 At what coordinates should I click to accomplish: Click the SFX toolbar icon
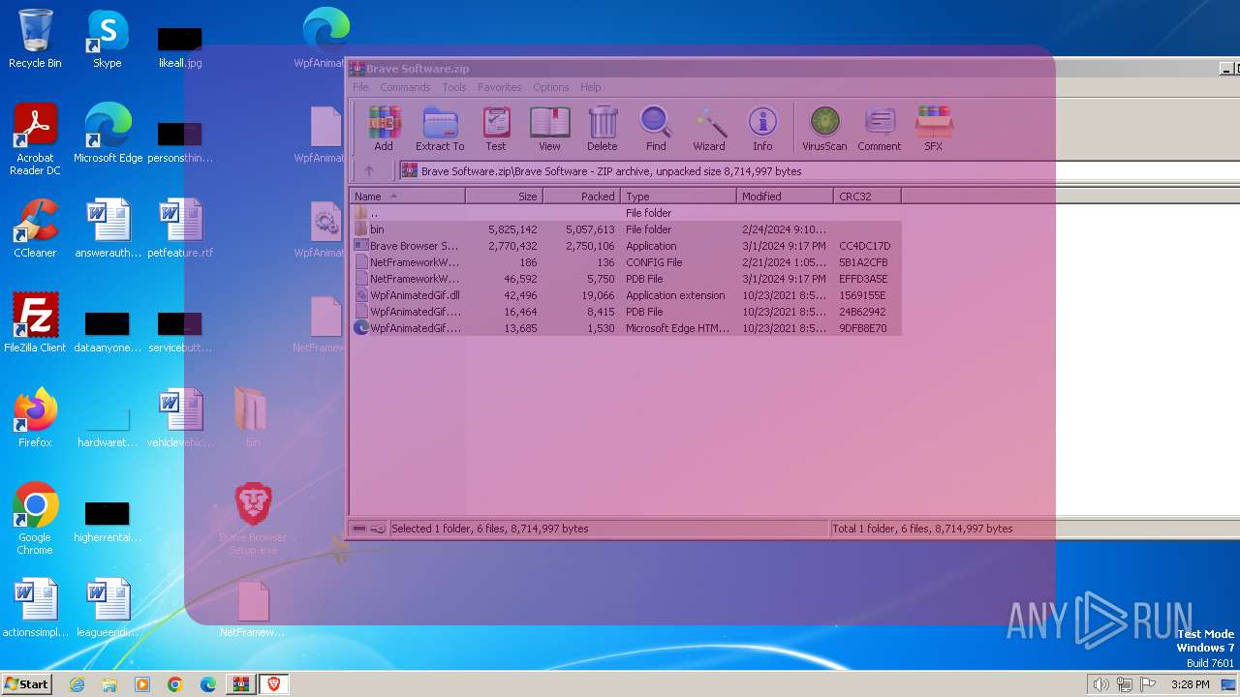(x=934, y=129)
